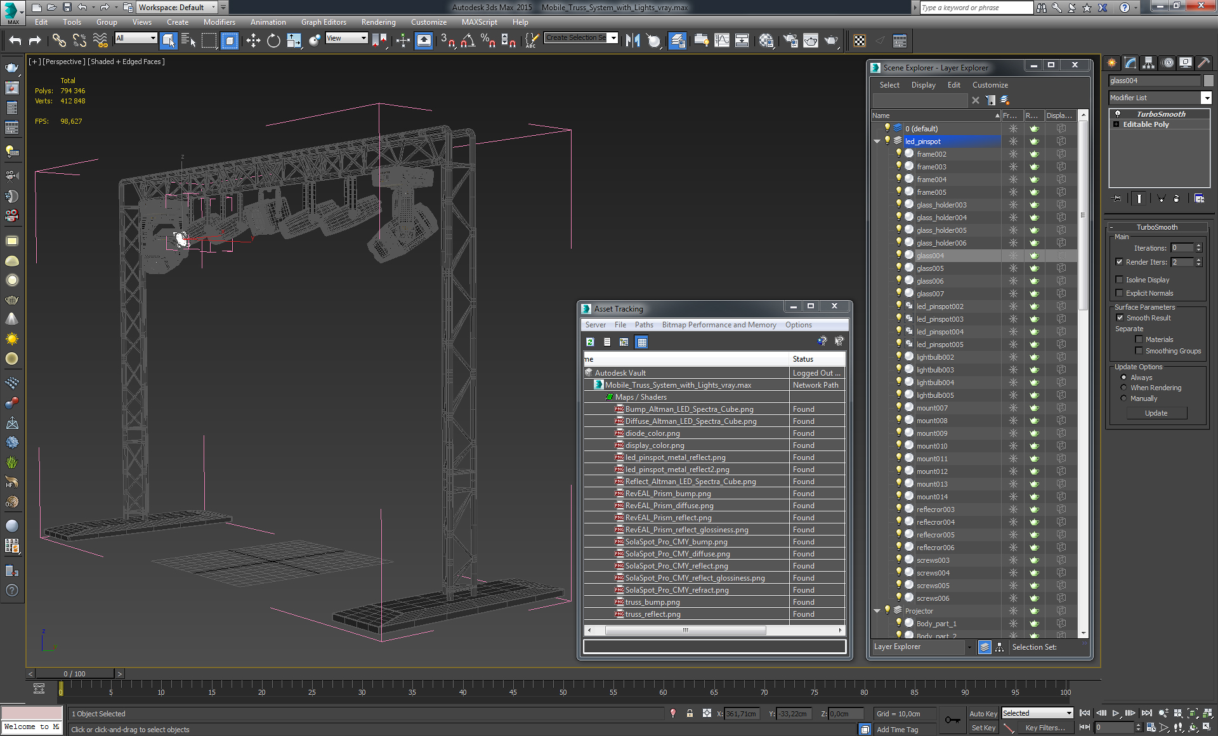Select the When Rendering radio button

point(1123,388)
